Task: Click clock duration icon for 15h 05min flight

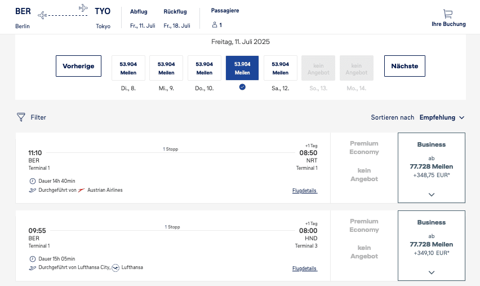Action: (x=32, y=259)
